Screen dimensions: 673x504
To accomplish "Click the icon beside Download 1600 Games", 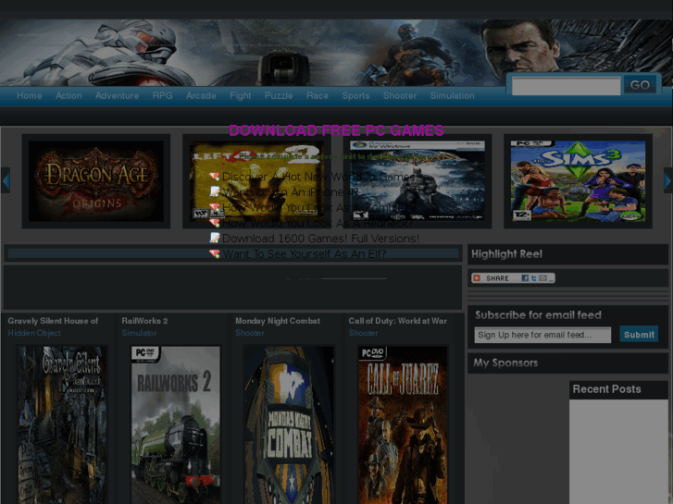I will point(215,238).
